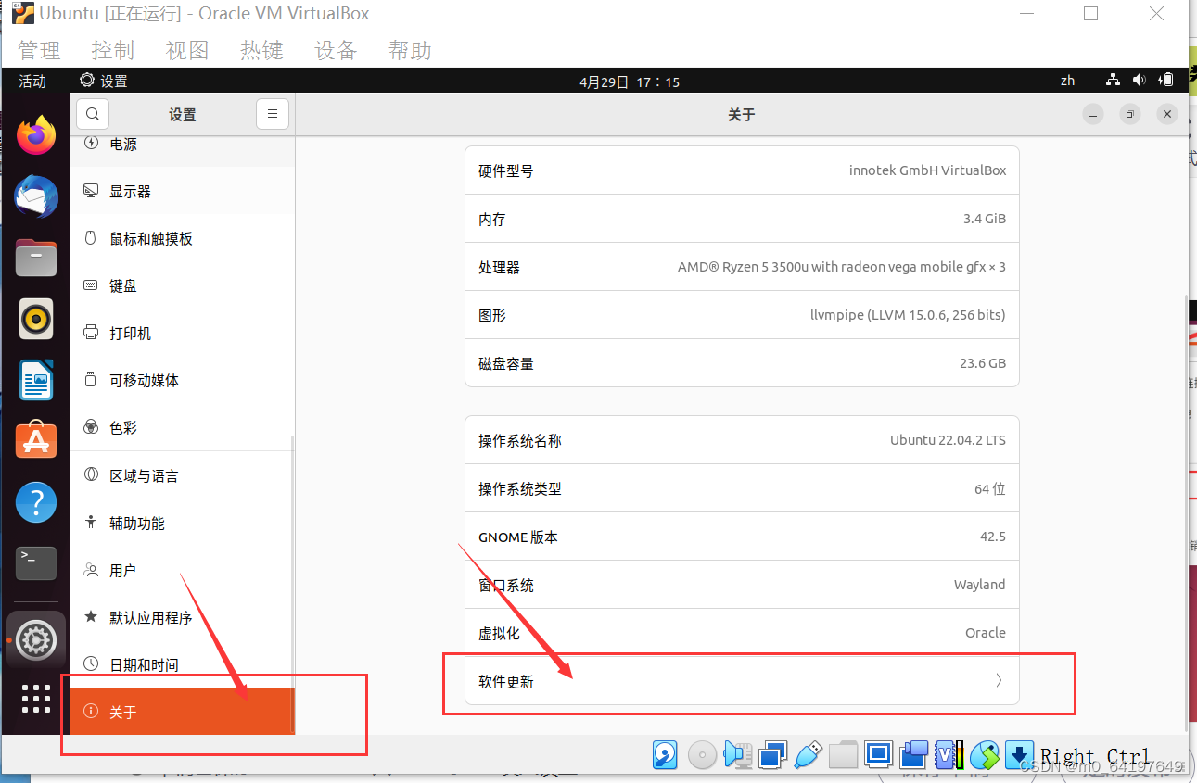Click the 设置 app menu in top bar

pos(104,81)
